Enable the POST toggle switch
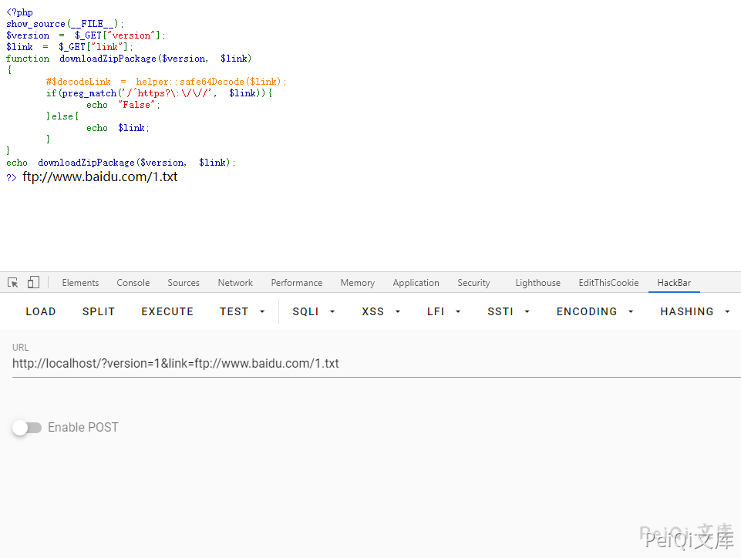The height and width of the screenshot is (558, 741). [x=27, y=428]
